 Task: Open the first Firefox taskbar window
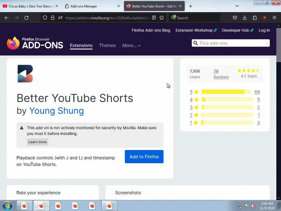pyautogui.click(x=24, y=206)
